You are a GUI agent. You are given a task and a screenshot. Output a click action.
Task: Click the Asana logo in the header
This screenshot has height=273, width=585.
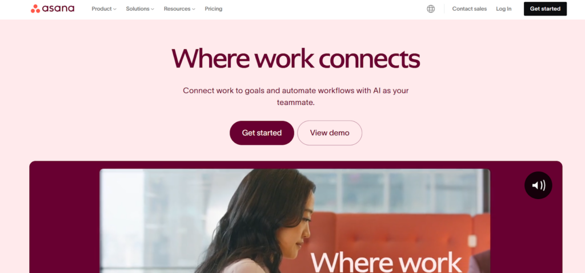pyautogui.click(x=53, y=9)
